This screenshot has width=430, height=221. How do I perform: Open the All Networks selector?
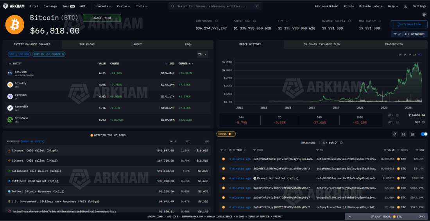click(409, 34)
